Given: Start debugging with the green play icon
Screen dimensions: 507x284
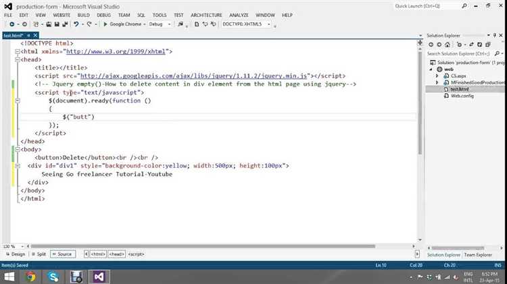Looking at the screenshot, I should pos(105,24).
